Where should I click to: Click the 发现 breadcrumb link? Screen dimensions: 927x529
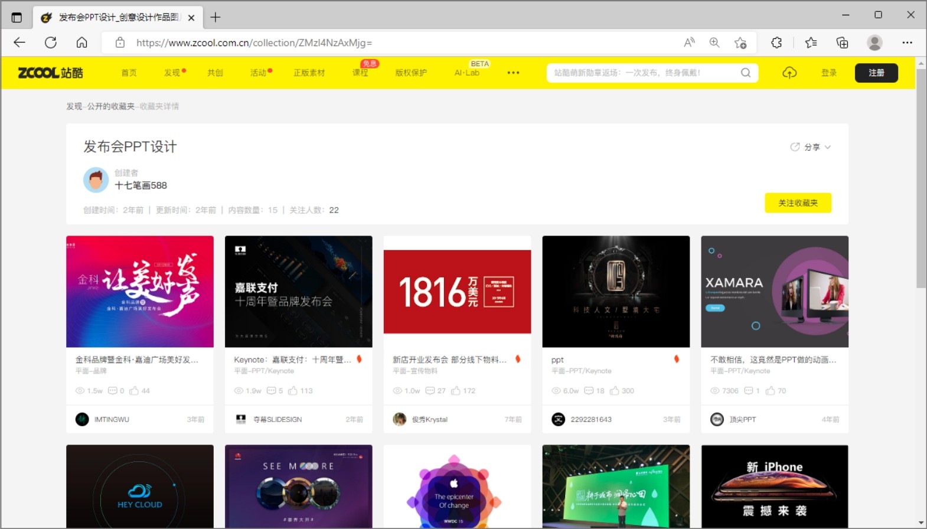point(74,106)
